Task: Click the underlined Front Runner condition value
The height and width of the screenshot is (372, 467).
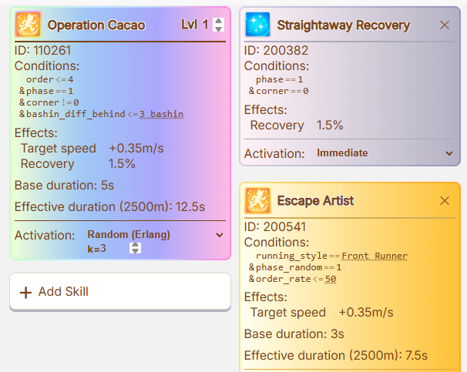Action: [x=375, y=256]
